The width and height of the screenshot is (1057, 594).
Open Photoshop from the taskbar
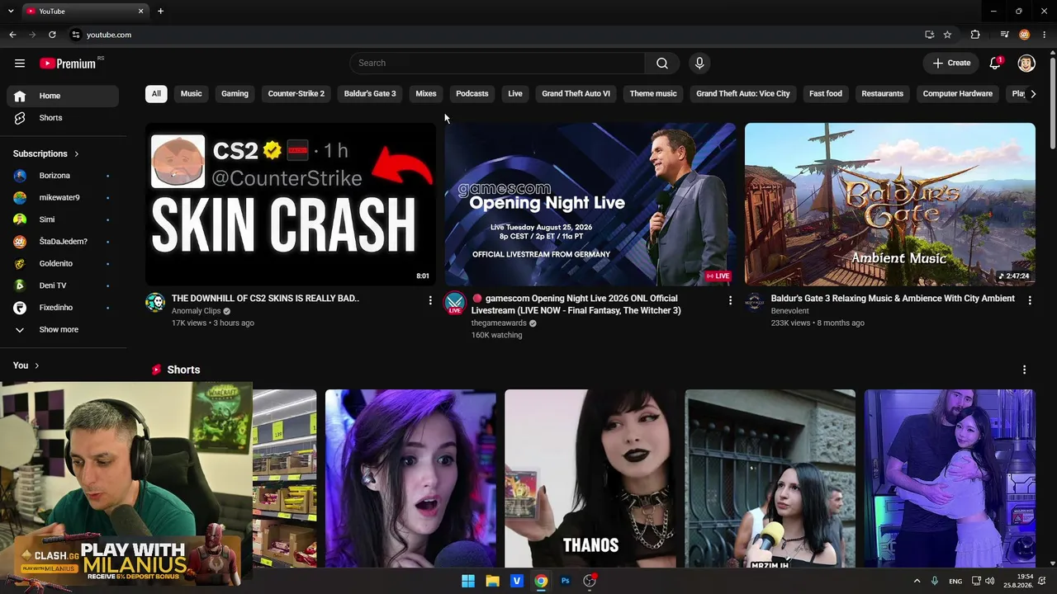click(565, 581)
